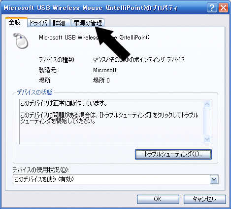Close the properties dialog with X
The image size is (231, 209).
point(223,8)
